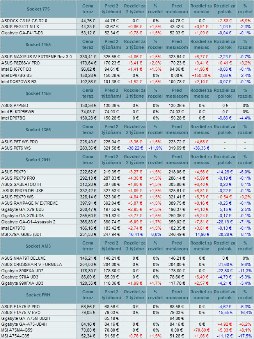Viewport: 254px width, 339px height.
Task: Select ASUS M4A79T DELUXE name
Action: click(23, 258)
